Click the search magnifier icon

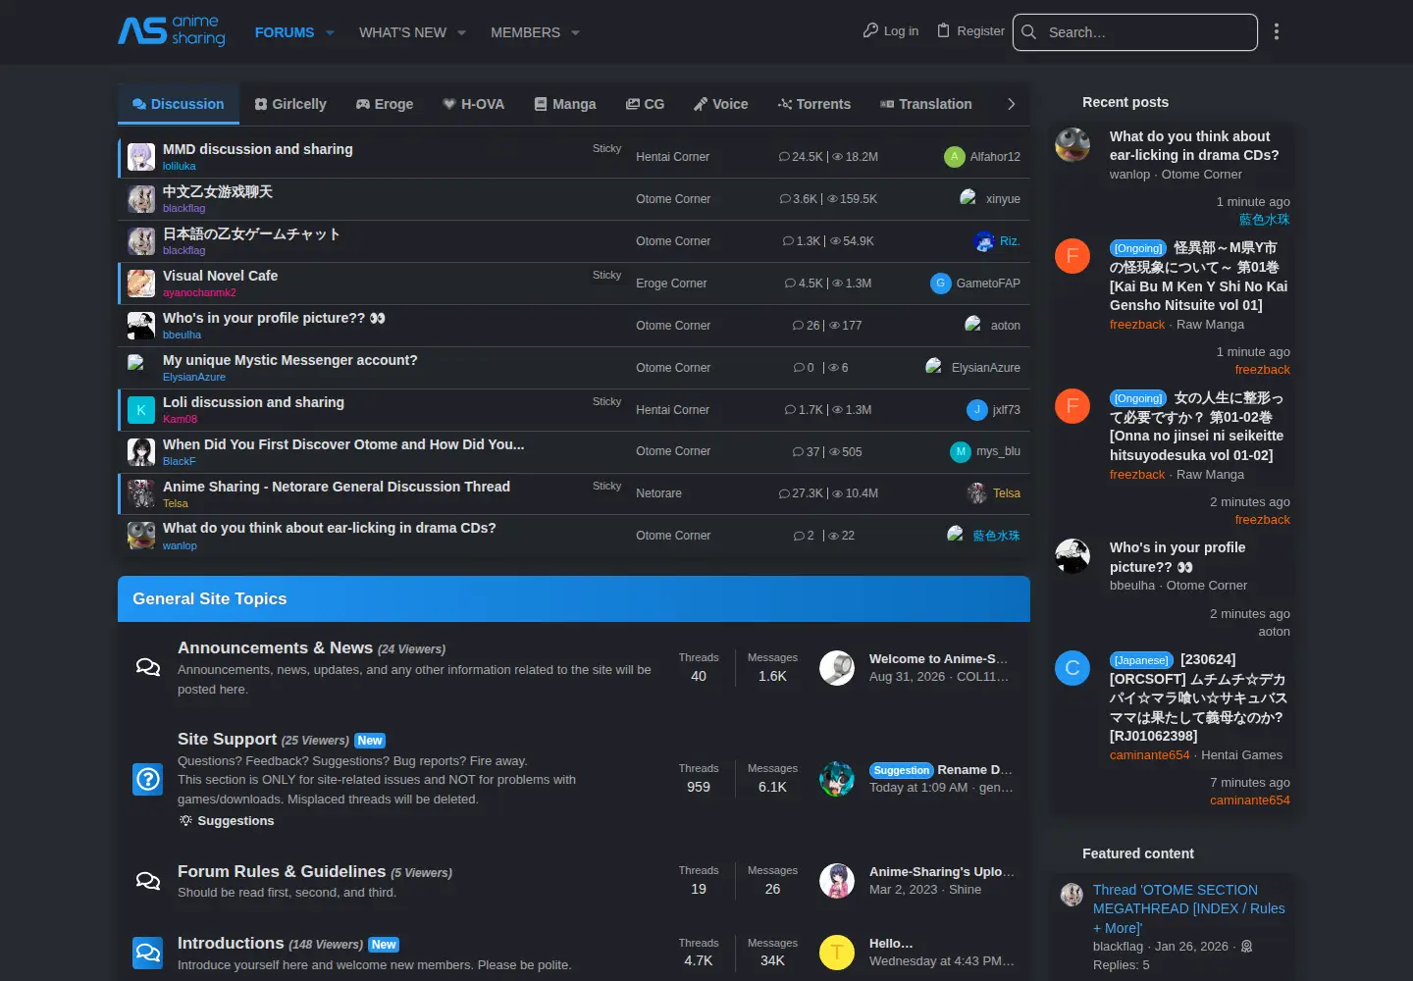click(x=1029, y=32)
